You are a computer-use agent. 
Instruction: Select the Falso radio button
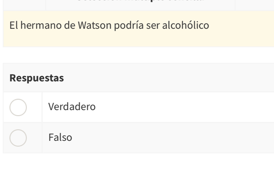pos(18,138)
